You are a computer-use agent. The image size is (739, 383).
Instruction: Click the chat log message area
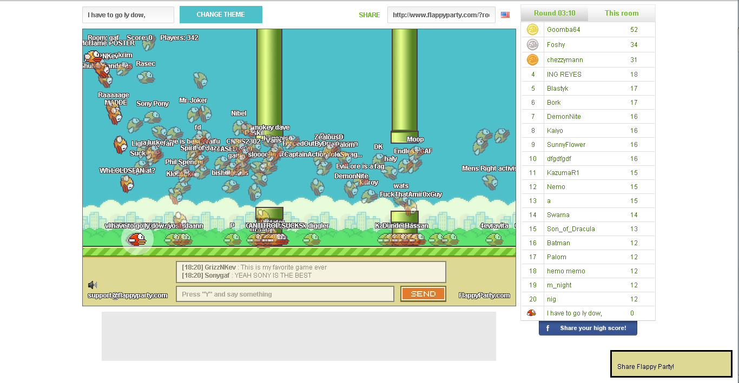pos(311,272)
